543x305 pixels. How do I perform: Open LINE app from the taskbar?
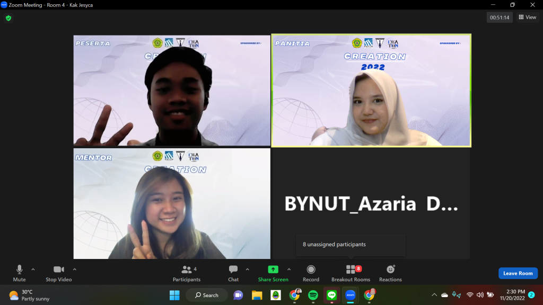[x=332, y=295]
